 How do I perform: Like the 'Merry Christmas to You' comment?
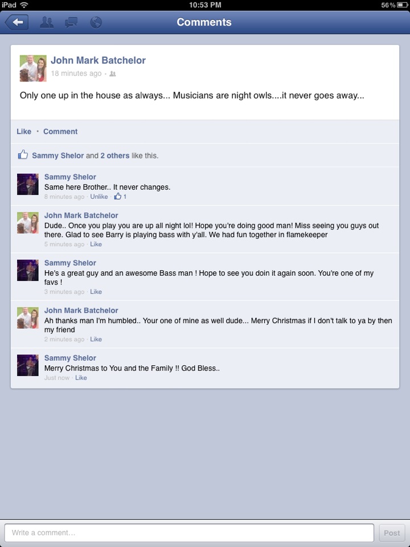[81, 377]
